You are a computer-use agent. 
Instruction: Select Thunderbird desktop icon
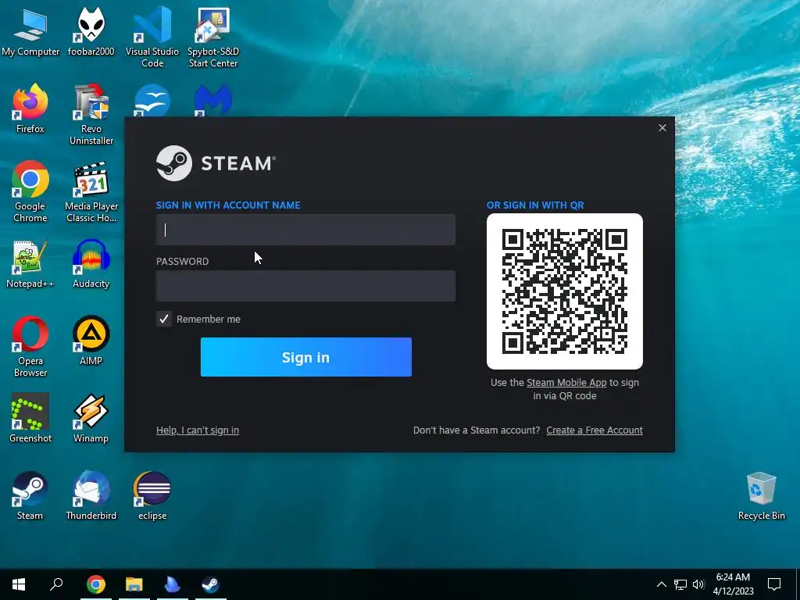tap(91, 495)
